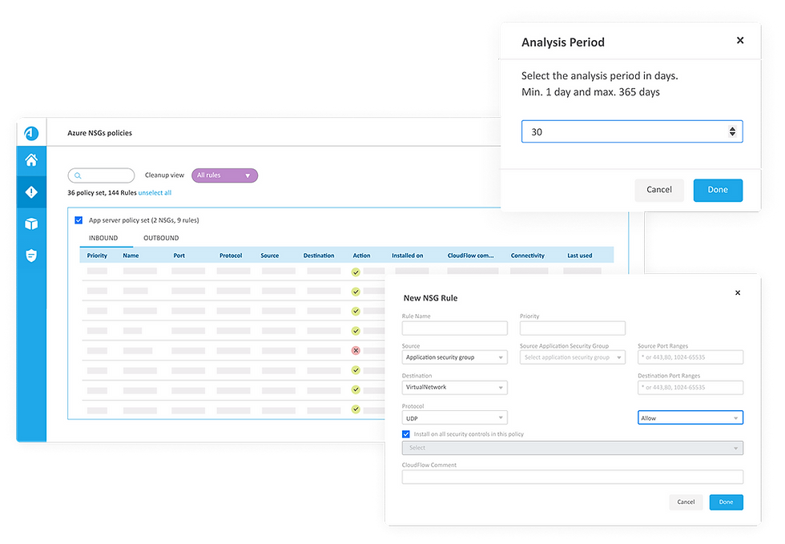Open the Protocol dropdown showing UDP
The width and height of the screenshot is (785, 544).
(x=454, y=417)
